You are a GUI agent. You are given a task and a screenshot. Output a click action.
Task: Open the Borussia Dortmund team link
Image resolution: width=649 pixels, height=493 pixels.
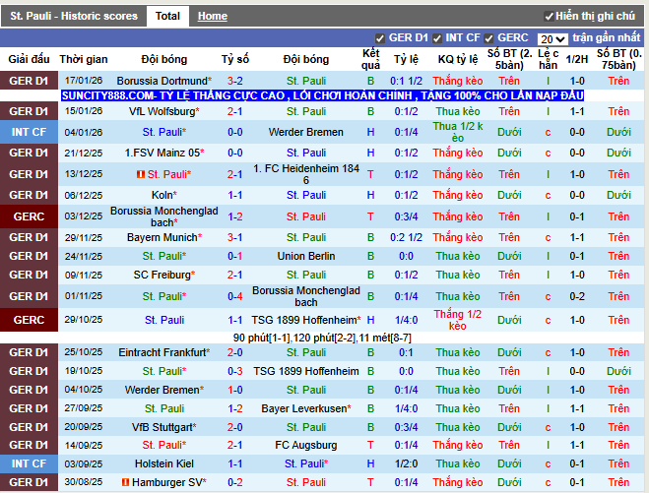point(162,81)
